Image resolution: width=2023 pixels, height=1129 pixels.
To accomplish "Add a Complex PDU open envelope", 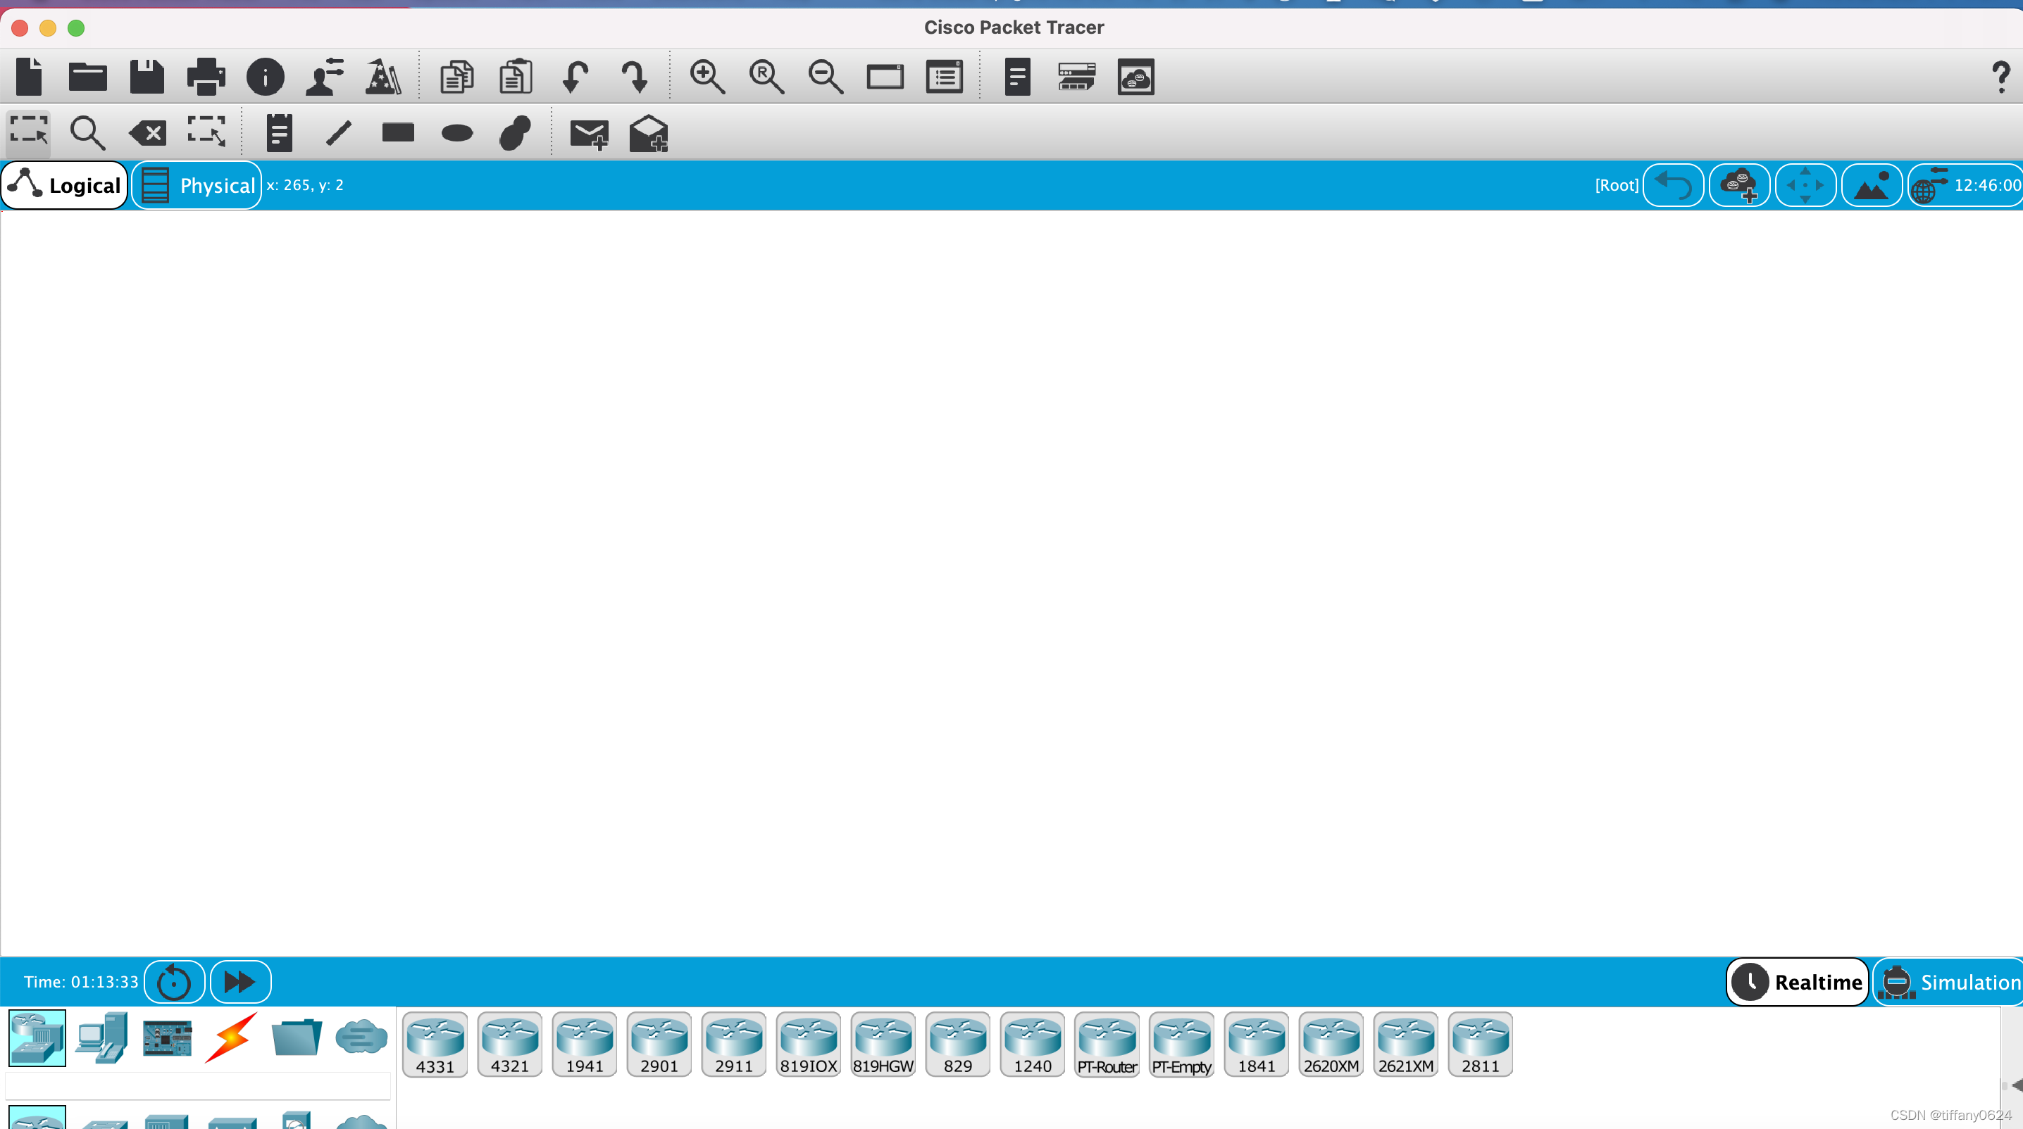I will [649, 133].
